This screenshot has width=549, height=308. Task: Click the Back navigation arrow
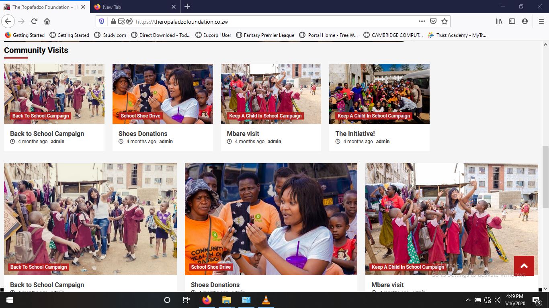pyautogui.click(x=8, y=21)
